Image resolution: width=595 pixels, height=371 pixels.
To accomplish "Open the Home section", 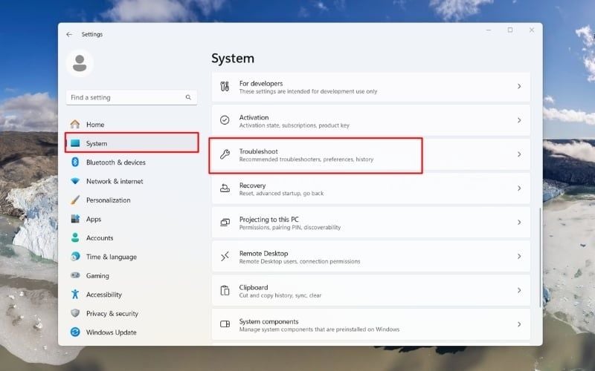I will click(132, 124).
